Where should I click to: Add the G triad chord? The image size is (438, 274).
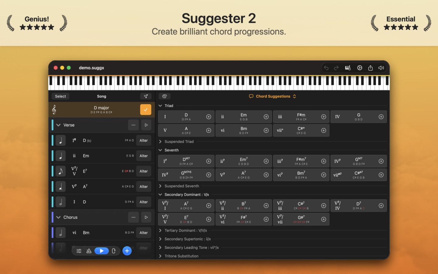381,117
